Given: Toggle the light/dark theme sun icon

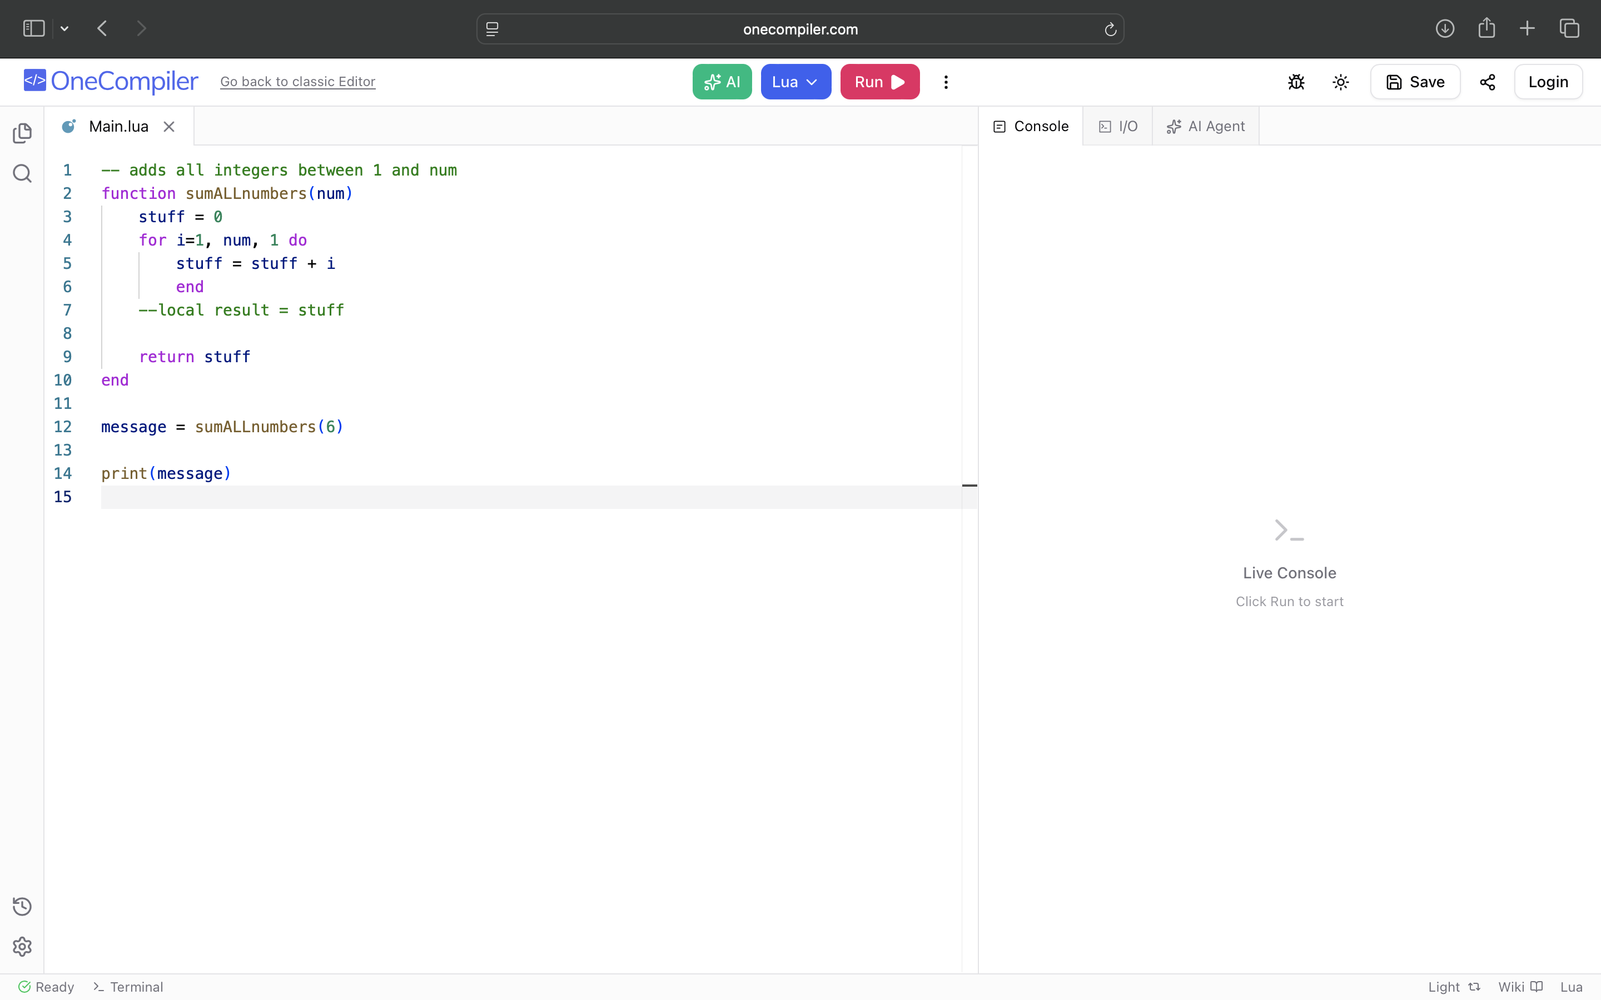Looking at the screenshot, I should [1340, 82].
